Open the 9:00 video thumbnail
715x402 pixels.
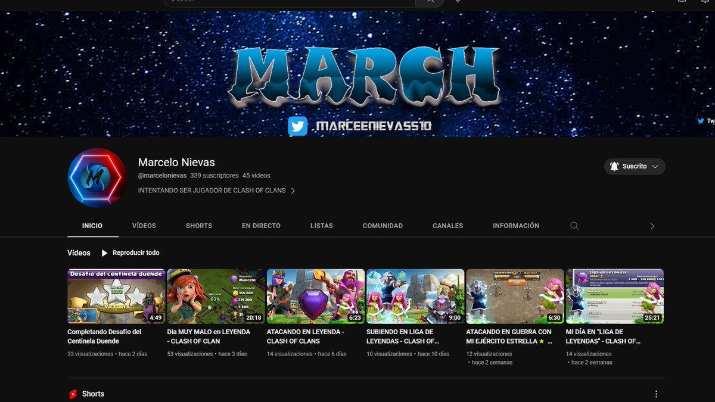pyautogui.click(x=415, y=296)
